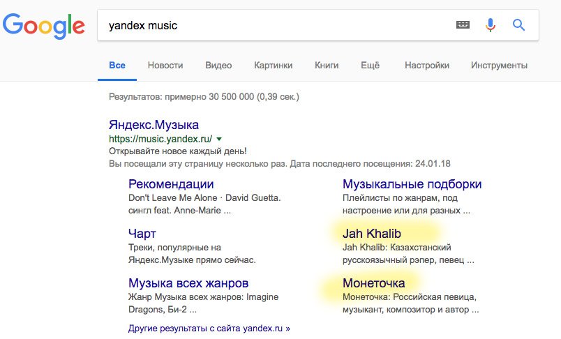Click the Google logo
Screen dimensions: 561x339
44,26
